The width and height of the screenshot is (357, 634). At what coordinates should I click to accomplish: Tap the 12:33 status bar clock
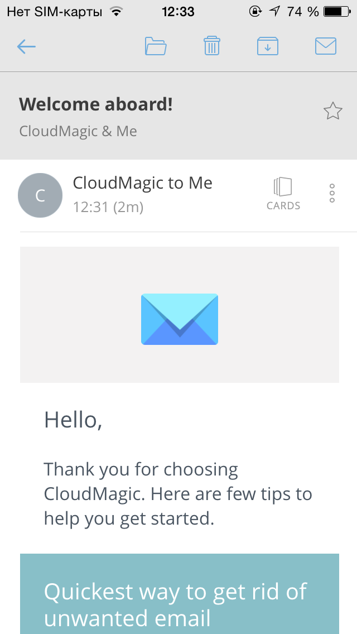point(178,12)
